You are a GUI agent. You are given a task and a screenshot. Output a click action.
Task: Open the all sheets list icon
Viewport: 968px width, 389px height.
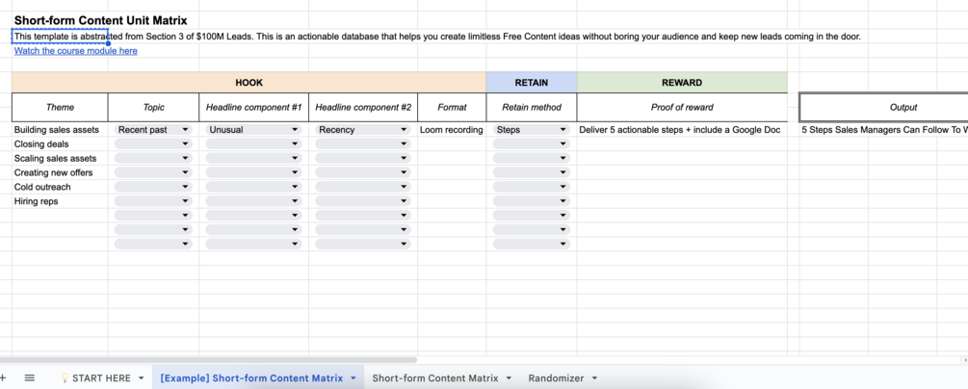[x=30, y=378]
